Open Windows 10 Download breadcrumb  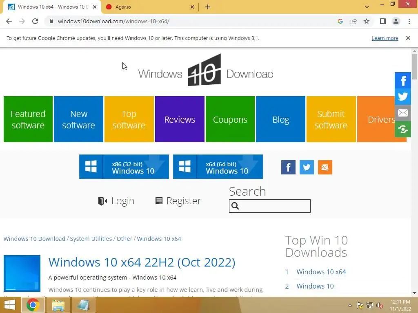click(34, 239)
